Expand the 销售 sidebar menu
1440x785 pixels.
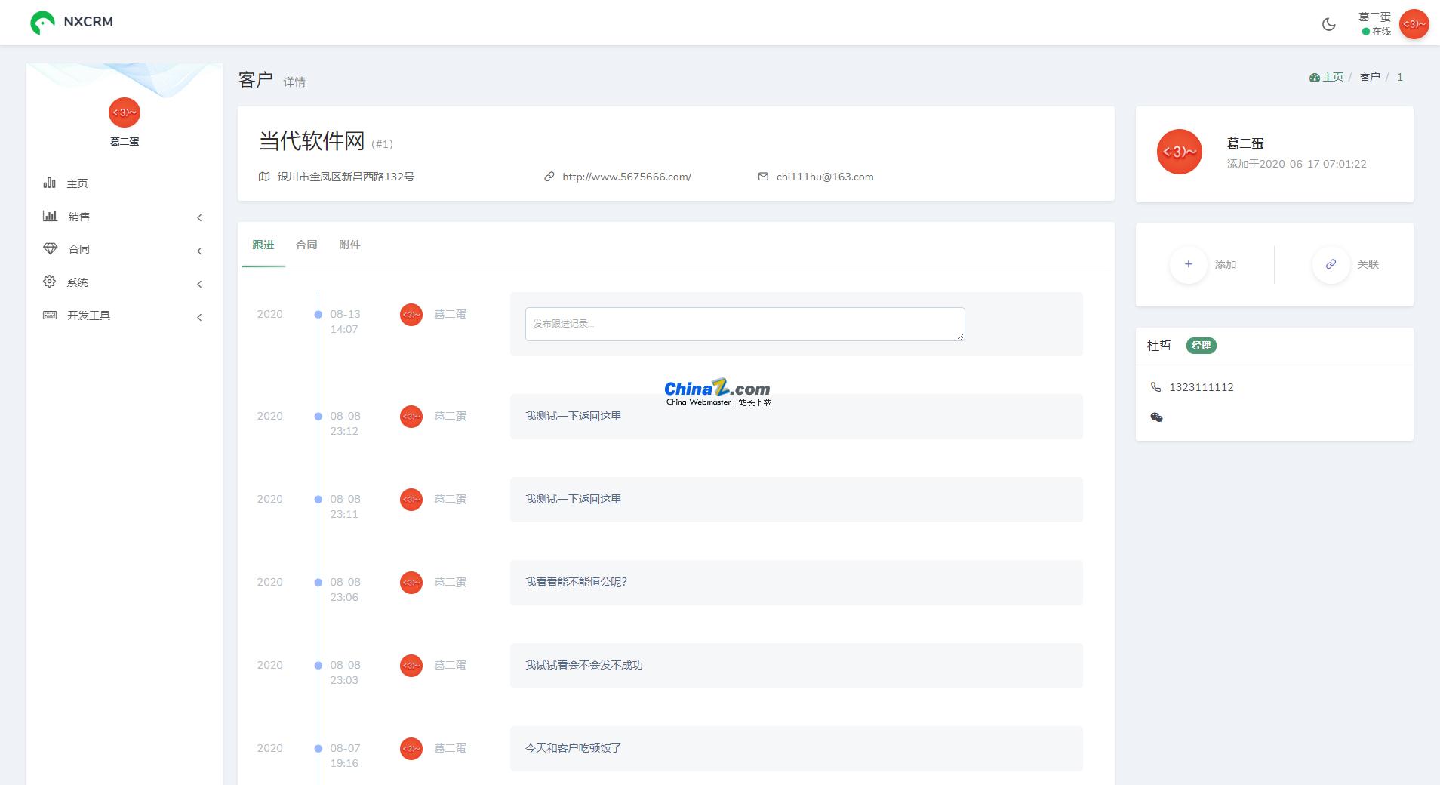click(78, 217)
